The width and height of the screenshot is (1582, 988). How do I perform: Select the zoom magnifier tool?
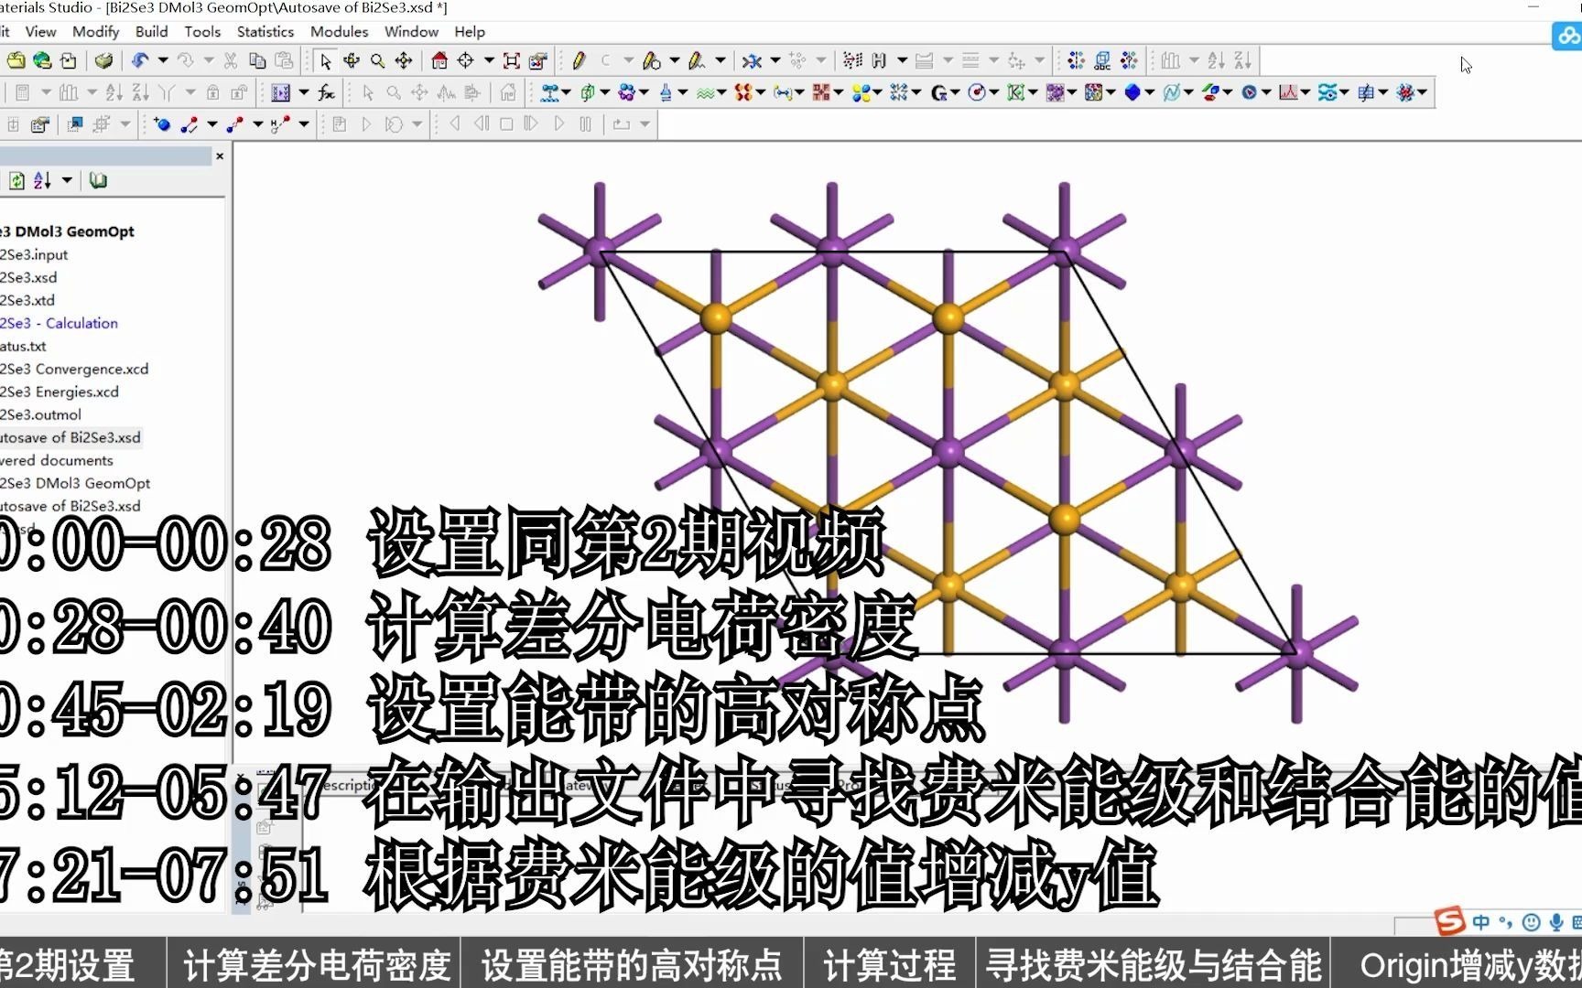click(x=377, y=60)
